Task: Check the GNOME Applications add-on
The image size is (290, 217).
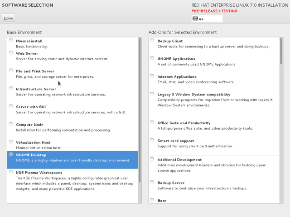Action: 152,58
